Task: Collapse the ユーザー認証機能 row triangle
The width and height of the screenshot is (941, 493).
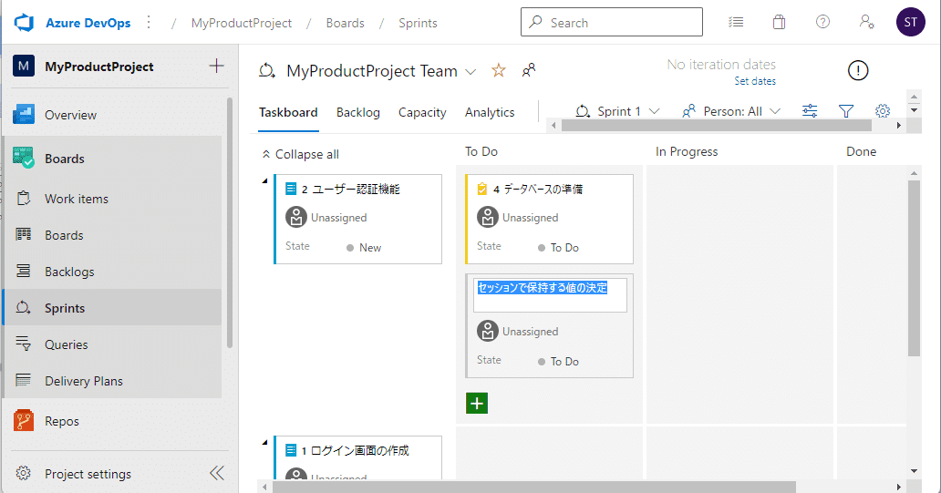Action: tap(264, 180)
